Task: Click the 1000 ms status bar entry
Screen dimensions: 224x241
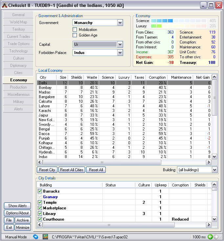Action: pos(199,237)
